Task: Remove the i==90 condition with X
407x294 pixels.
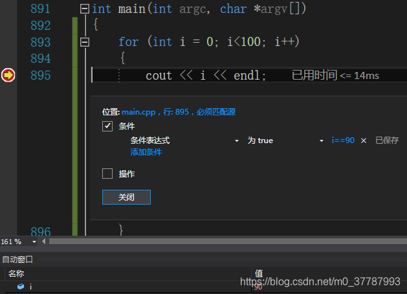Action: [x=364, y=141]
